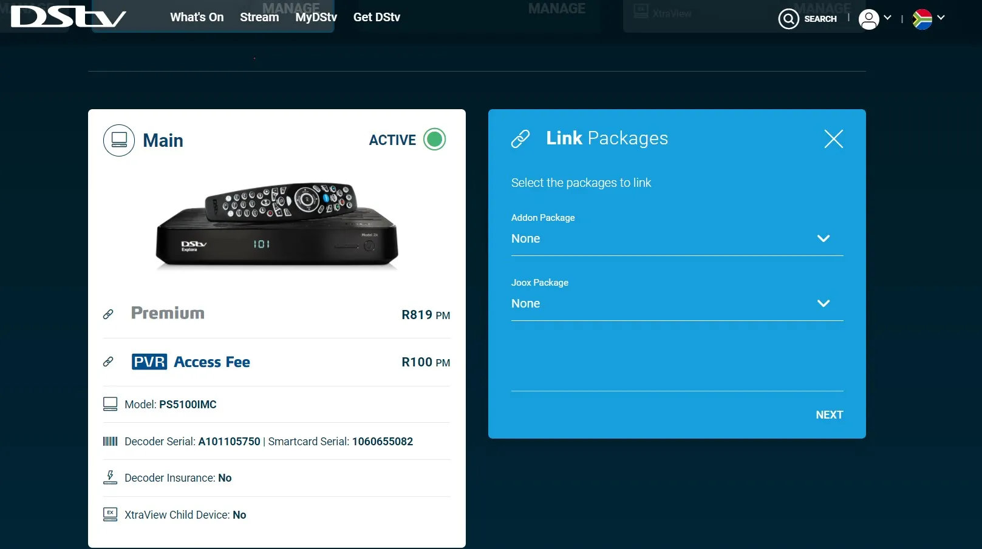Open the search magnifier icon

(x=788, y=19)
